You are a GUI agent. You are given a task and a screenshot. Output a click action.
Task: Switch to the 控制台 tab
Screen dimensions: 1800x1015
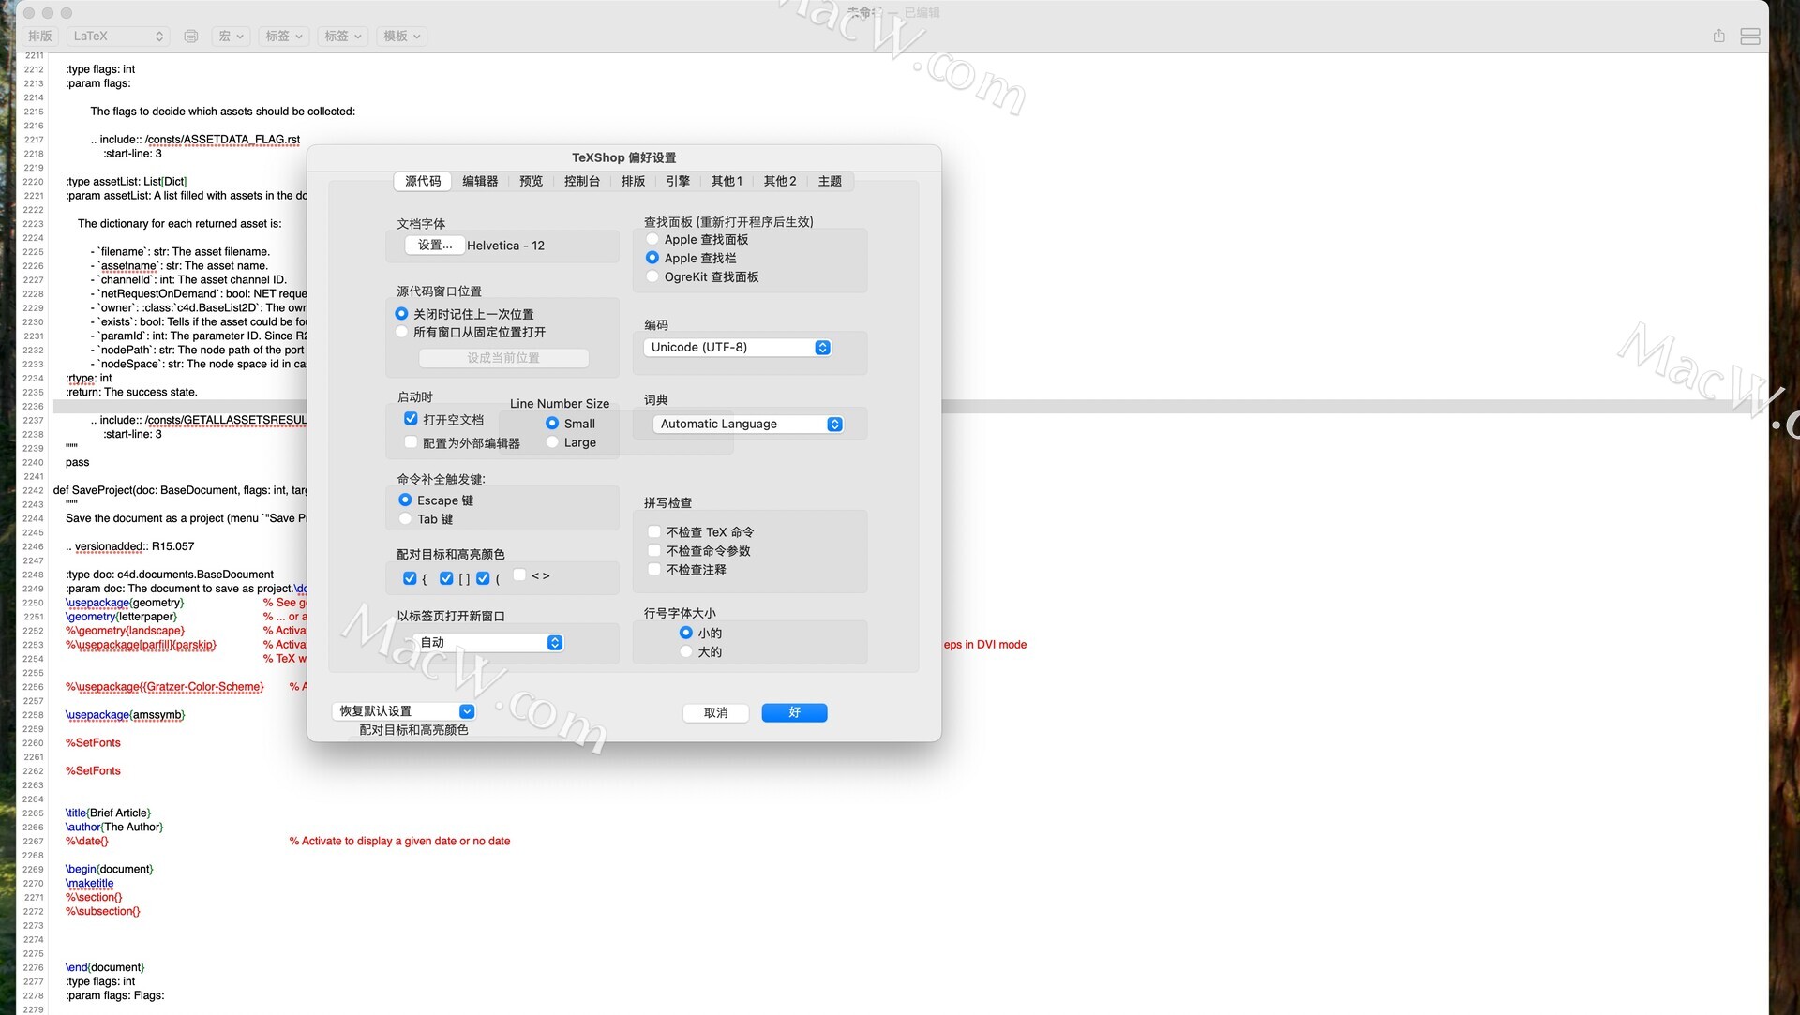[581, 182]
